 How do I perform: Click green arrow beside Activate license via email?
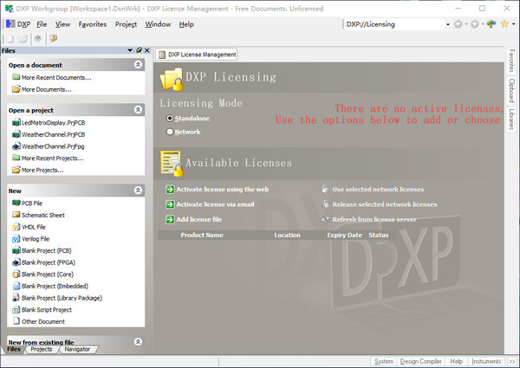(170, 204)
